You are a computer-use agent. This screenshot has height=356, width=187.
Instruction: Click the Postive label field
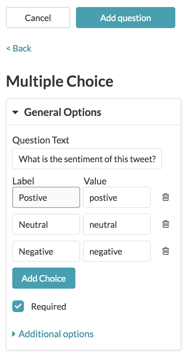[x=46, y=198]
